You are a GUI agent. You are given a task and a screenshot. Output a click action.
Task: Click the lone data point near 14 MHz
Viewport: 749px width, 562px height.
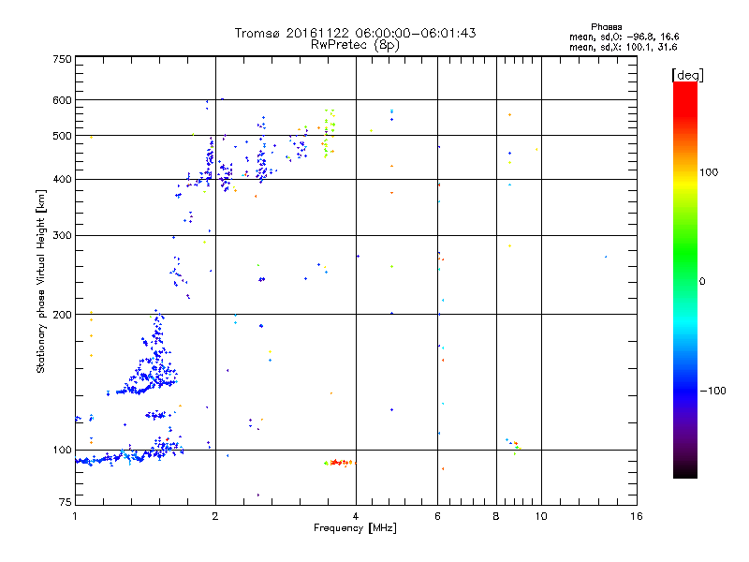coord(606,257)
